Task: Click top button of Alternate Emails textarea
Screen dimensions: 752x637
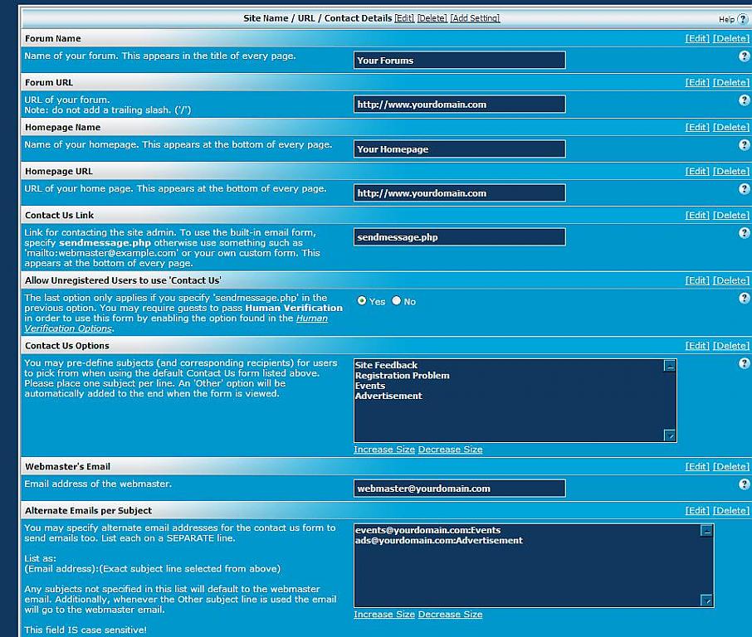Action: click(x=706, y=531)
